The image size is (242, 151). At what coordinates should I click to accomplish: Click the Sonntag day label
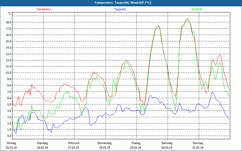pyautogui.click(x=198, y=143)
